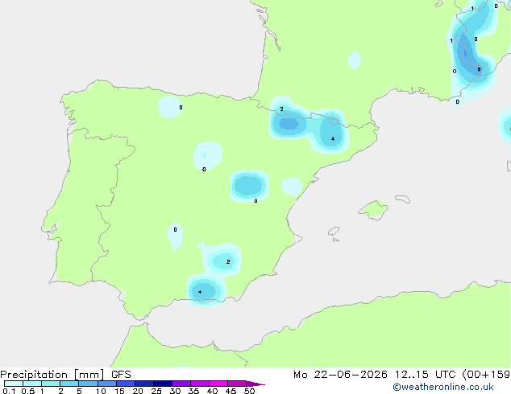
Task: Click the over-50 arrow tip of legend
Action: (x=255, y=384)
